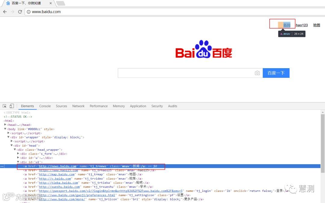Click the http://news.baidu.com href in DOM
This screenshot has height=203, width=325.
click(x=57, y=166)
